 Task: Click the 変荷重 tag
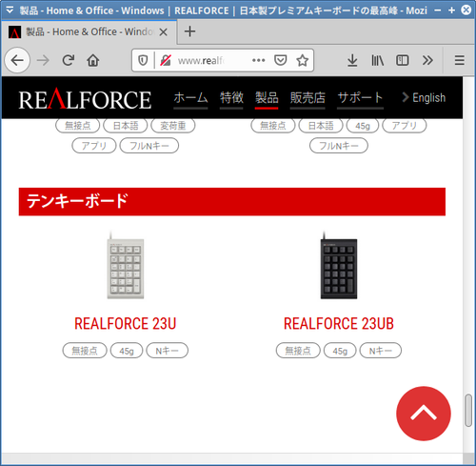pyautogui.click(x=173, y=126)
